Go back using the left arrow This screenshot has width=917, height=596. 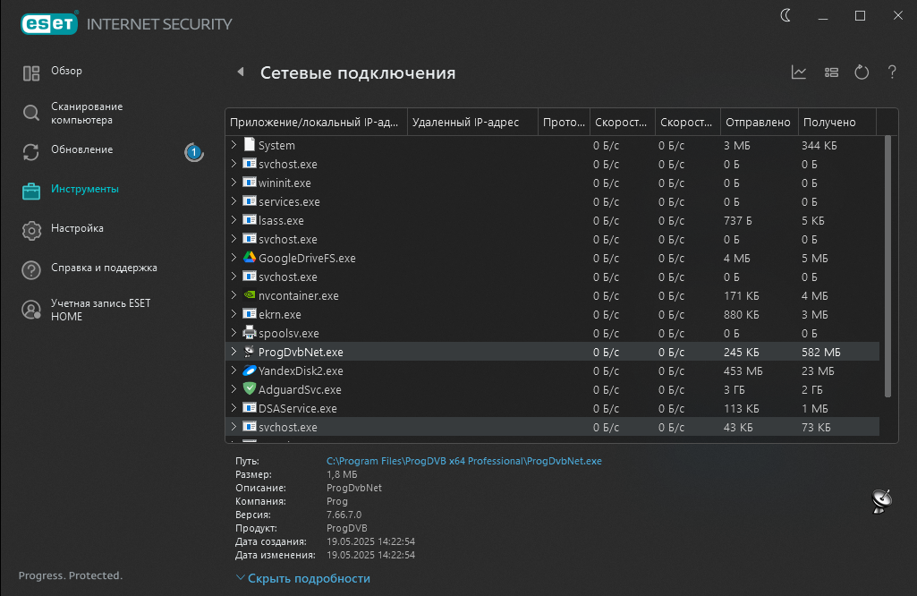pos(241,72)
